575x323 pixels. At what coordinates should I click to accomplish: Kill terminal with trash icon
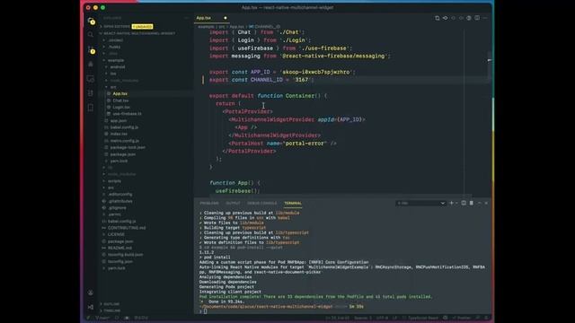(472, 203)
